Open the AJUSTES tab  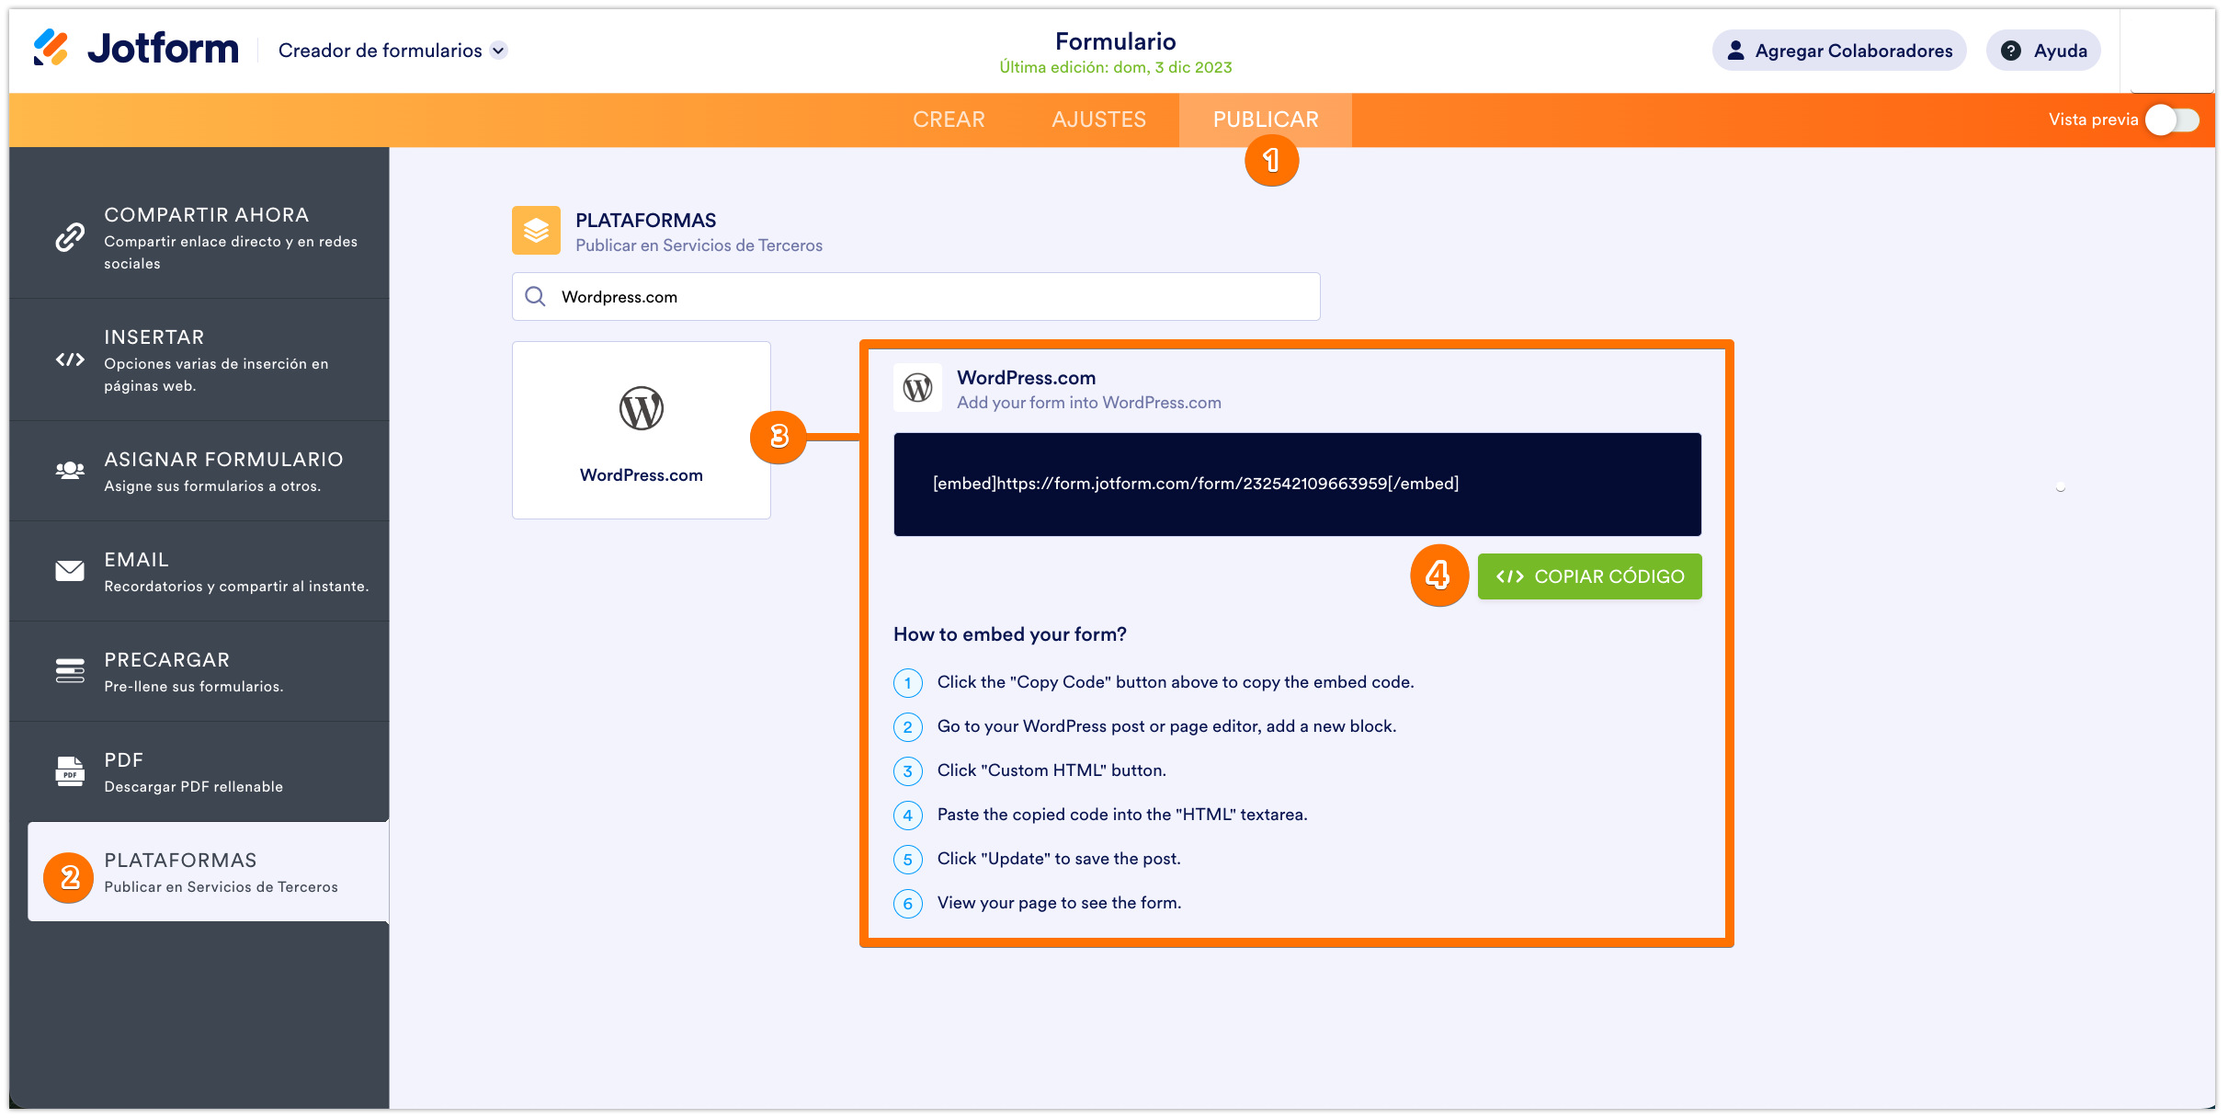point(1098,120)
